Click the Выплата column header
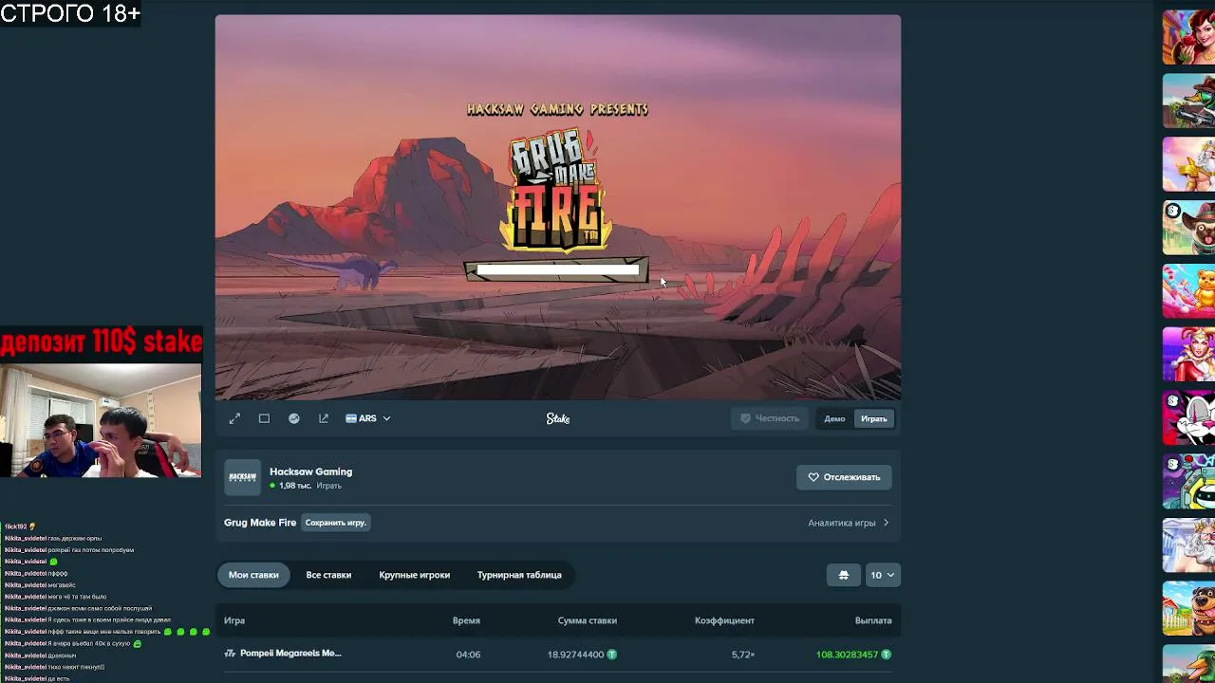This screenshot has width=1215, height=683. point(873,620)
